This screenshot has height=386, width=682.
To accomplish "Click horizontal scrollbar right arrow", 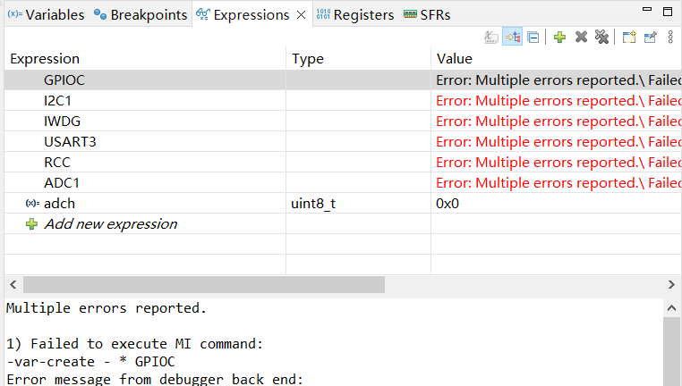I will pos(671,285).
